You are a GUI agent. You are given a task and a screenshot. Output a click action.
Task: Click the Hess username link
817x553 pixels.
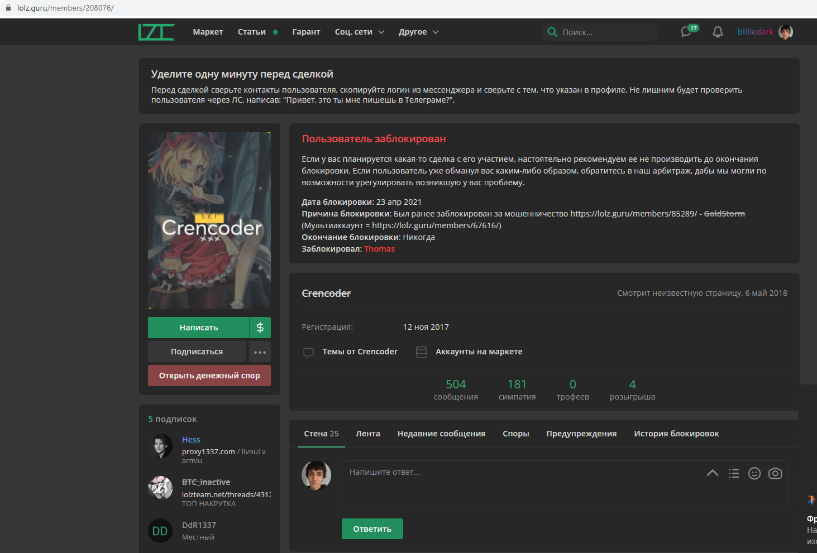[x=191, y=440]
